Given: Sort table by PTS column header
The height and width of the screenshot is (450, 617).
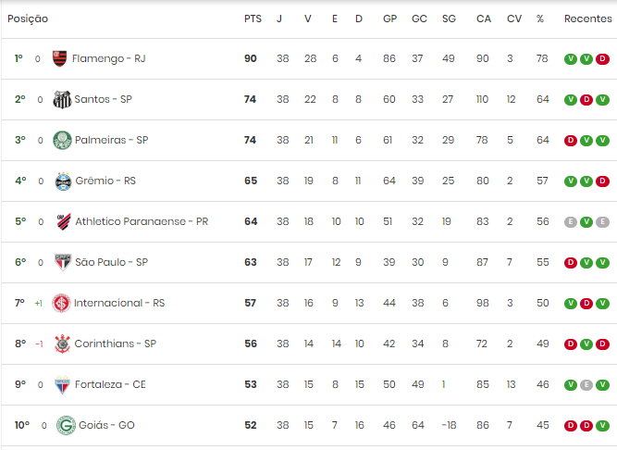Looking at the screenshot, I should click(x=253, y=19).
